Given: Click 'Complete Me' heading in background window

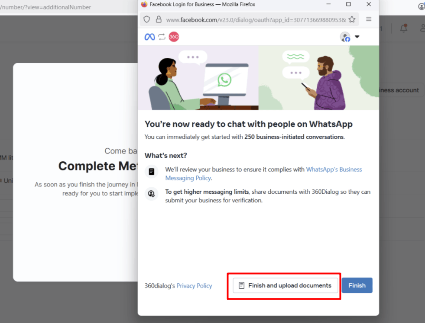Looking at the screenshot, I should click(98, 166).
